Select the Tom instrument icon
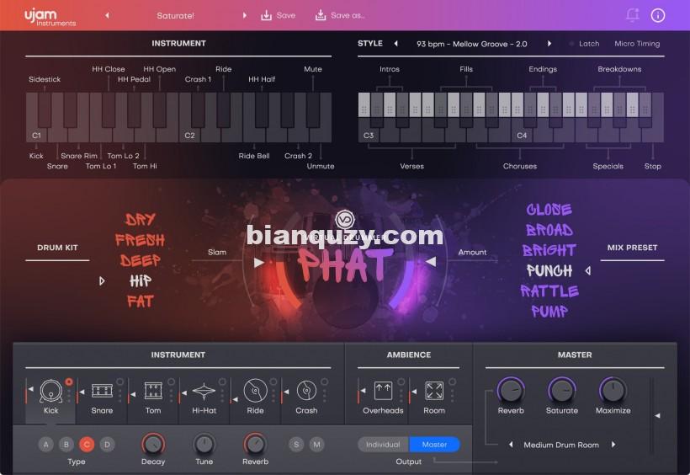Viewport: 690px width, 475px height. click(153, 391)
